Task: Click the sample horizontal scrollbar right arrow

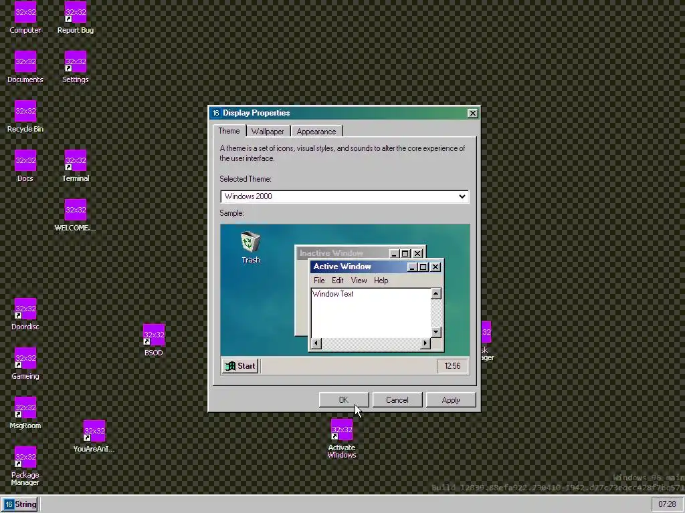Action: [x=425, y=343]
